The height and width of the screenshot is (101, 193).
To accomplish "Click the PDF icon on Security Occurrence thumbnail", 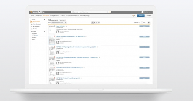I will [x=54, y=37].
